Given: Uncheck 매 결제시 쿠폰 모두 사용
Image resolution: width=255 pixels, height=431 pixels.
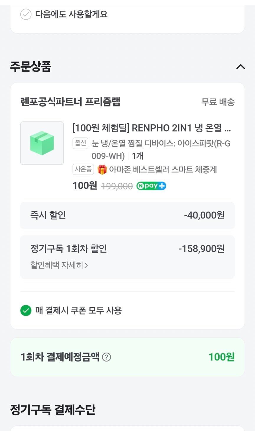Looking at the screenshot, I should 26,310.
